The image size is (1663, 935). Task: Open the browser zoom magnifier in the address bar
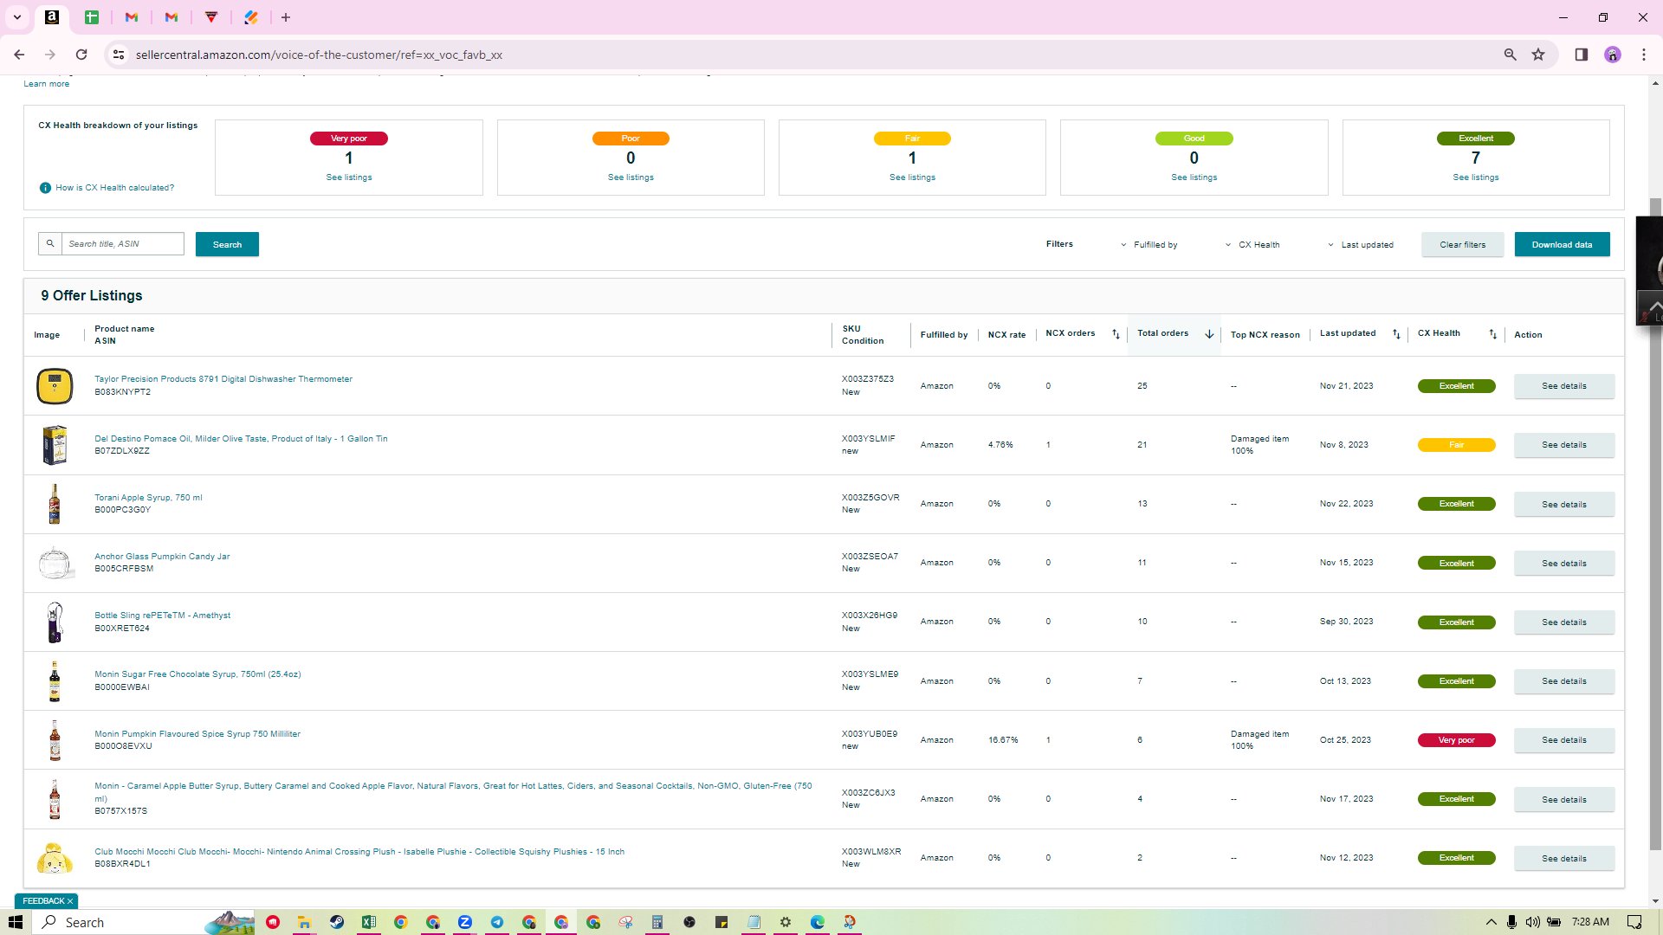(x=1510, y=55)
